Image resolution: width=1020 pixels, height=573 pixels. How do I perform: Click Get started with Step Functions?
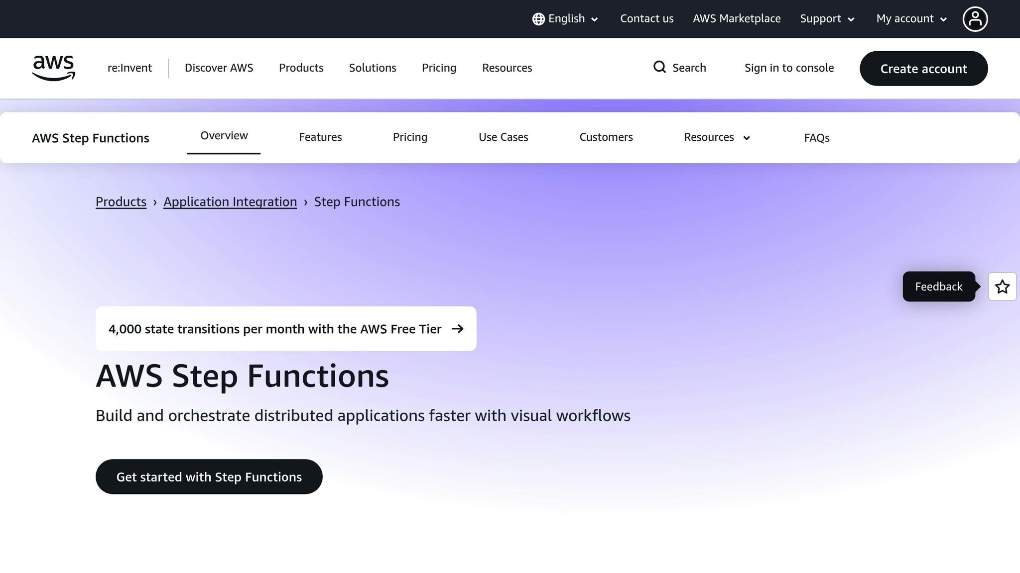[209, 477]
